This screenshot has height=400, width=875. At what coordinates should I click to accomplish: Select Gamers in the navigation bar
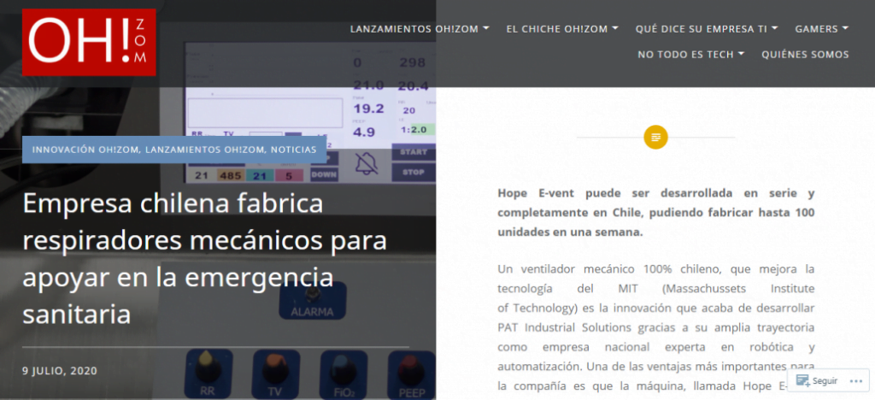point(815,28)
